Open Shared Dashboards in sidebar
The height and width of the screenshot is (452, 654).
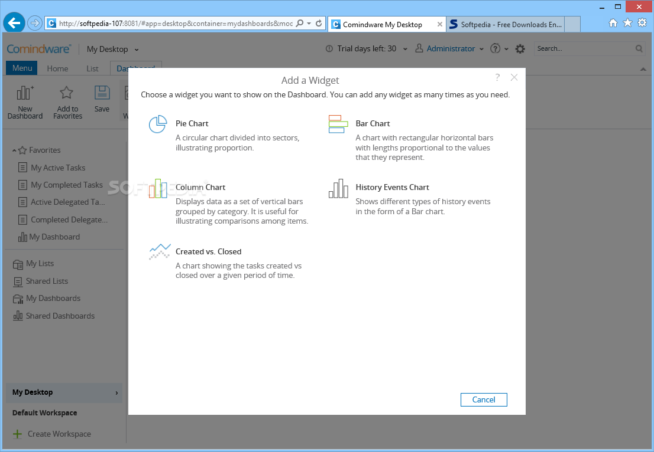tap(60, 316)
